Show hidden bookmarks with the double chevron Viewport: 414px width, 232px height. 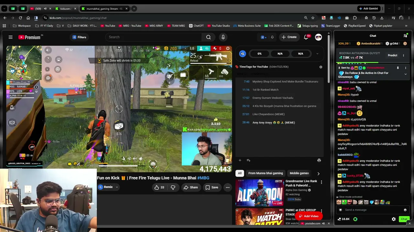406,26
